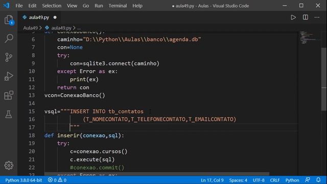Open the Terminal menu
The width and height of the screenshot is (327, 184).
coord(118,6)
